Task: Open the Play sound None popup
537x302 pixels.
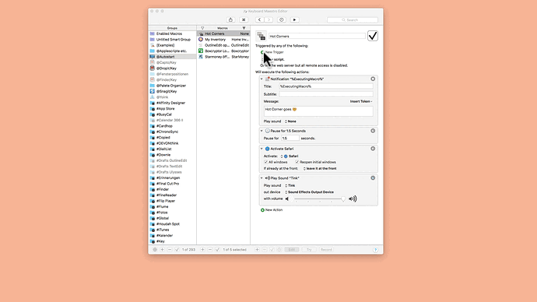Action: point(290,121)
